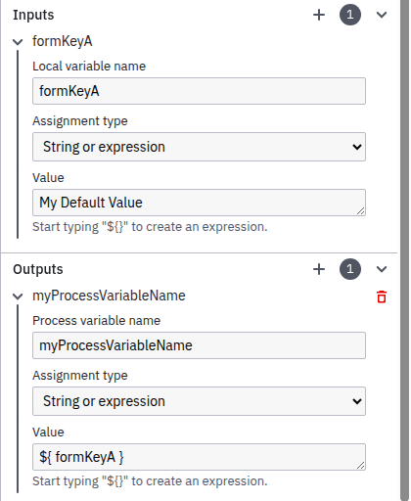This screenshot has height=501, width=411.
Task: Open the input Assignment type dropdown
Action: [x=199, y=147]
